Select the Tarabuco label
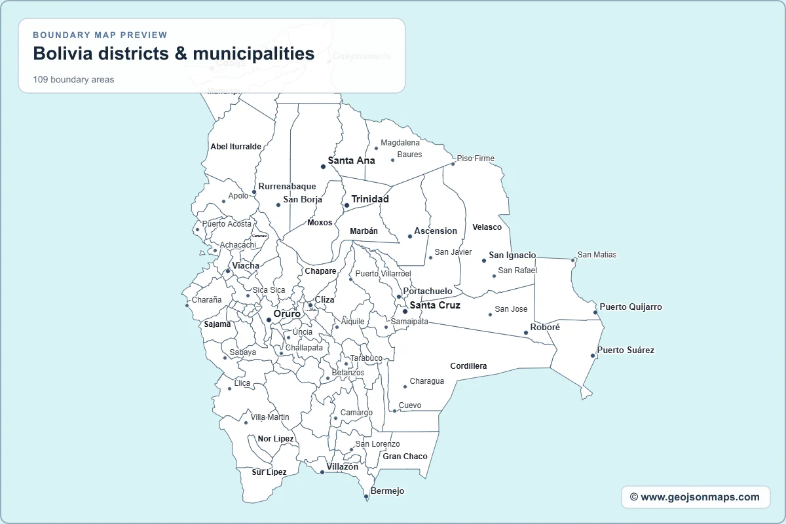The height and width of the screenshot is (524, 786). pos(366,358)
